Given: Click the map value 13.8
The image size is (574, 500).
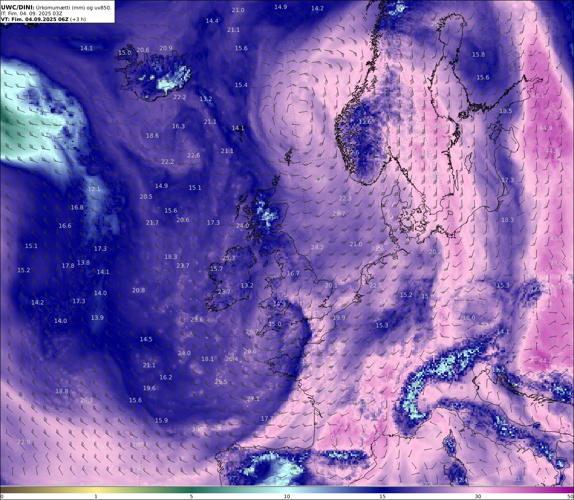Looking at the screenshot, I should pyautogui.click(x=83, y=263).
